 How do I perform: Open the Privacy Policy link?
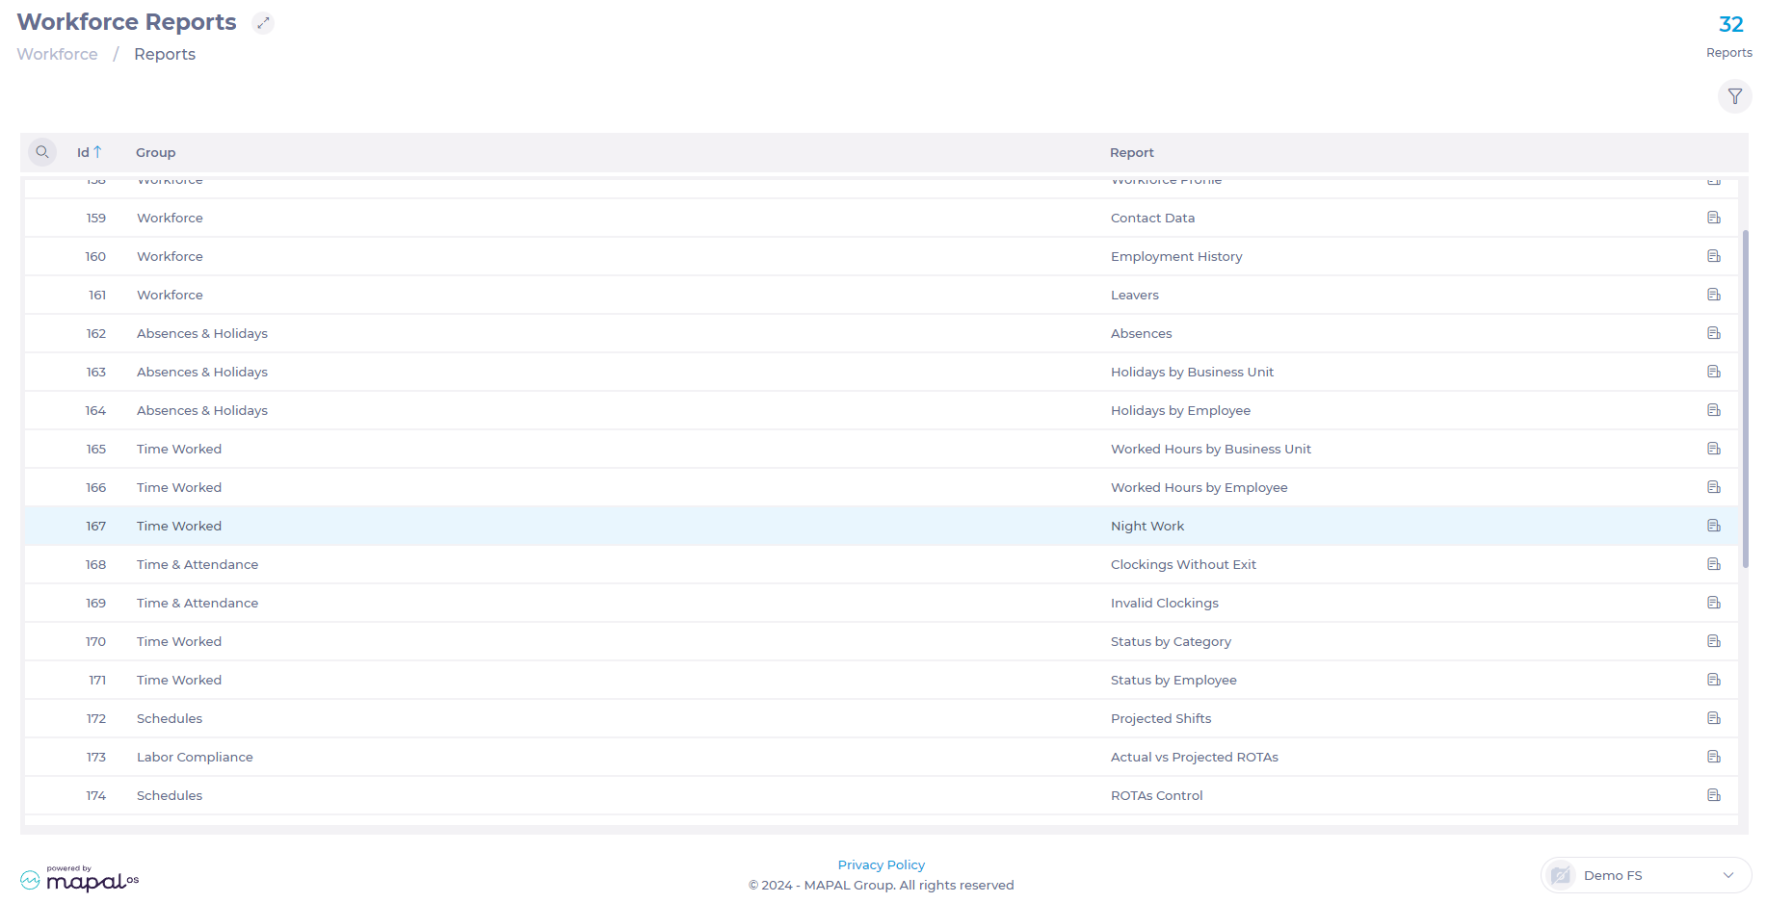tap(881, 864)
